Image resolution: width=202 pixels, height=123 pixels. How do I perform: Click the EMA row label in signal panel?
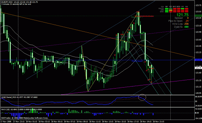pyautogui.click(x=162, y=12)
